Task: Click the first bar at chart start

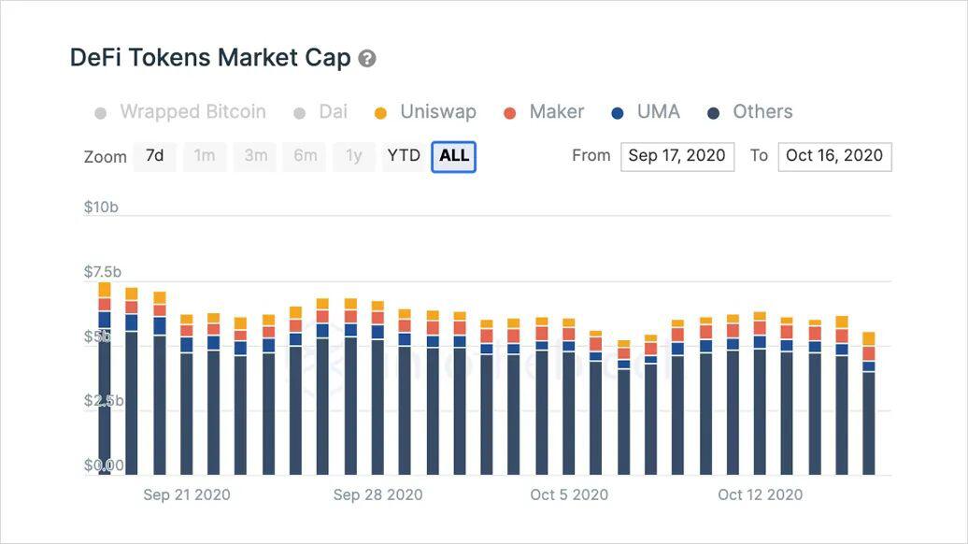Action: click(105, 379)
